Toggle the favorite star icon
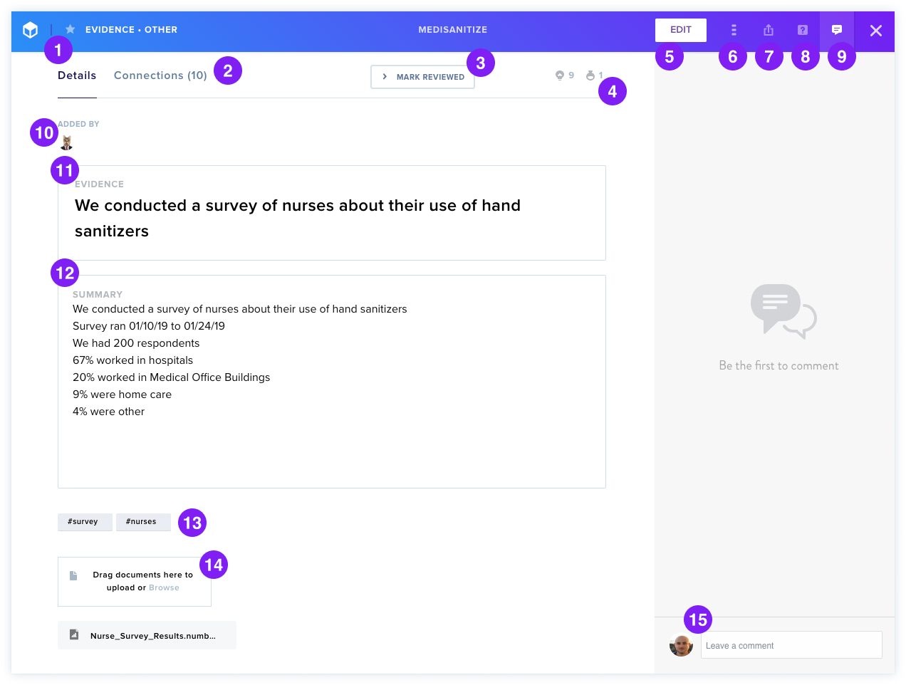The width and height of the screenshot is (906, 685). (x=70, y=29)
